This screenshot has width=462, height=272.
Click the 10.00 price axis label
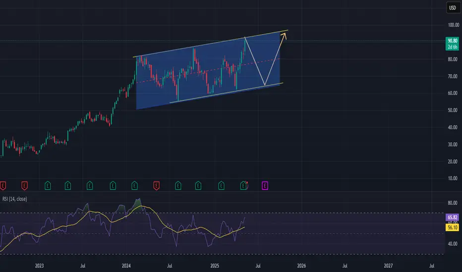pos(453,178)
